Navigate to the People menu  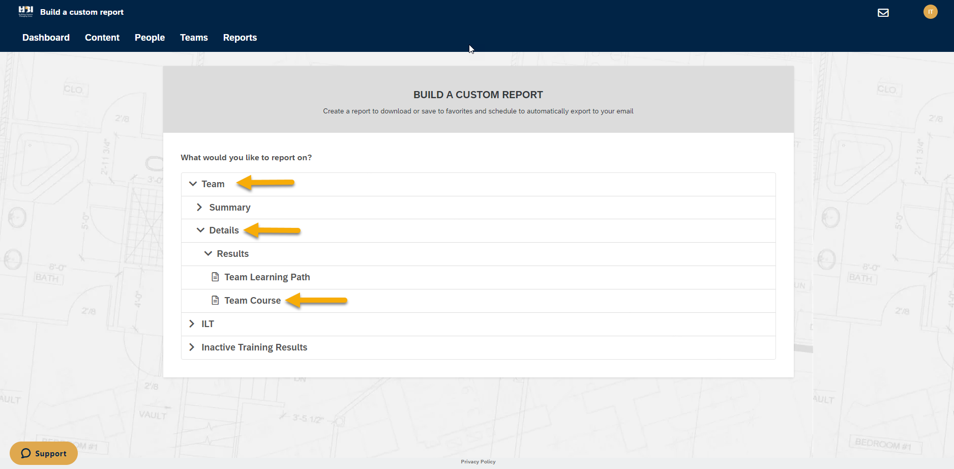[150, 38]
